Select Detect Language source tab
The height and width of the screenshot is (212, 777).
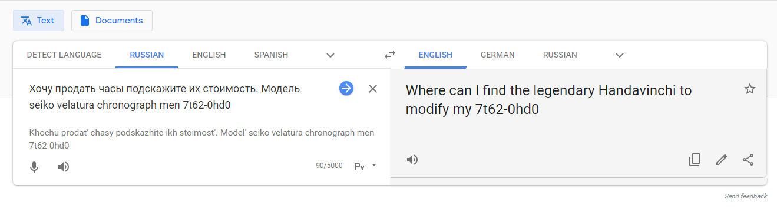pyautogui.click(x=64, y=55)
